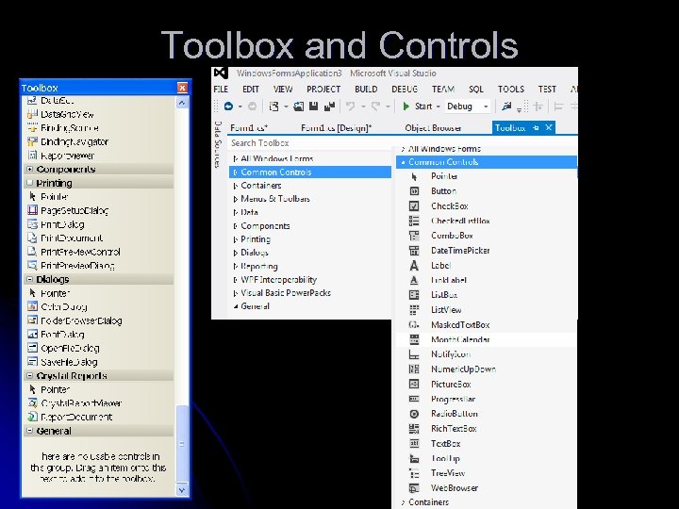Click the Save All toolbar icon

tap(329, 106)
